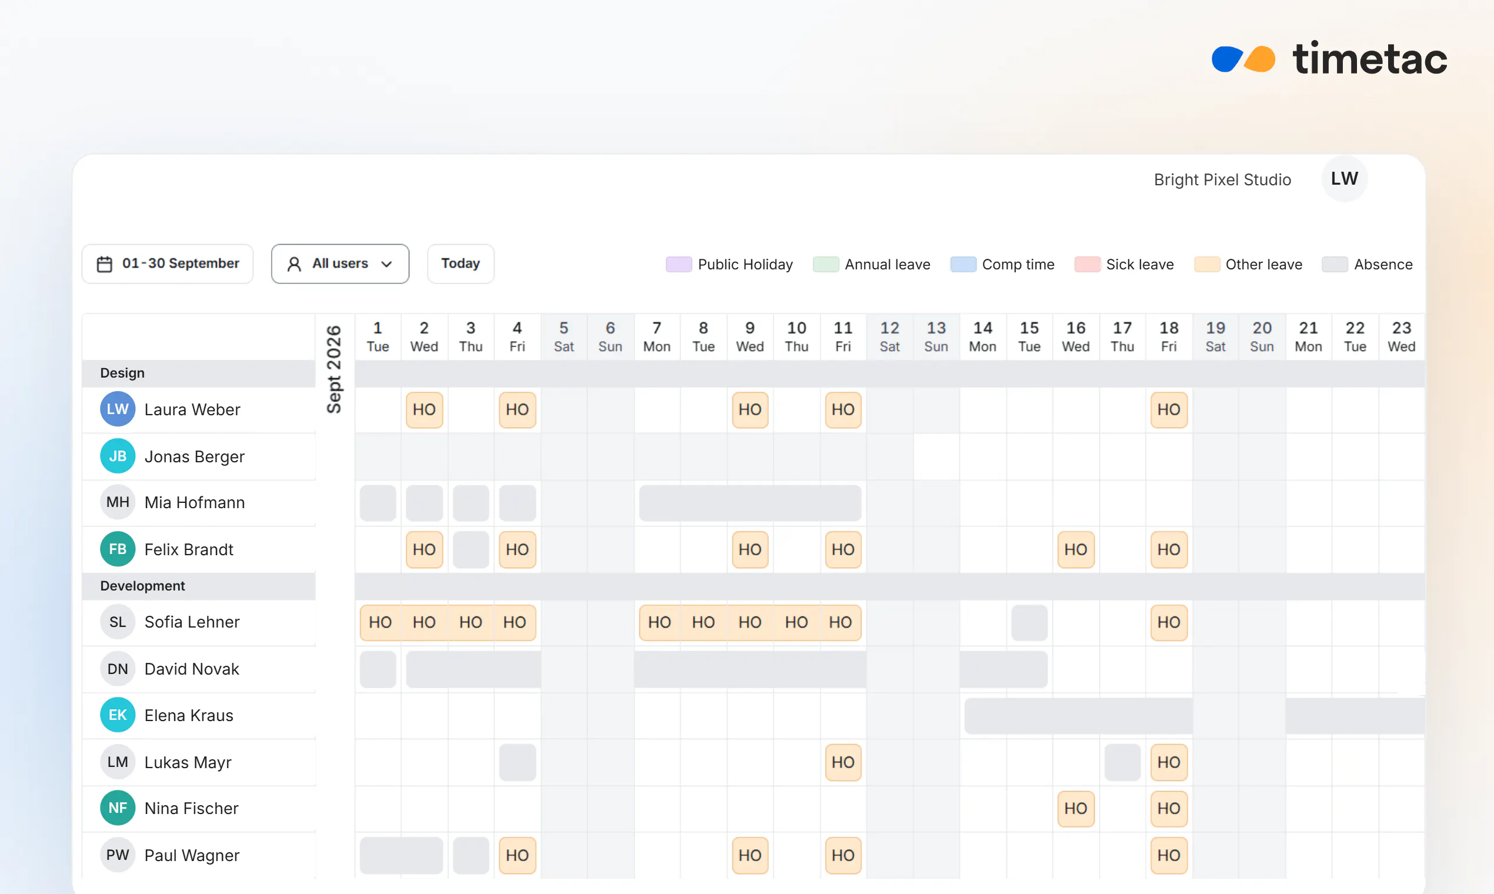
Task: Click Sofia Lehner's absence on 15 Tue
Action: tap(1029, 622)
